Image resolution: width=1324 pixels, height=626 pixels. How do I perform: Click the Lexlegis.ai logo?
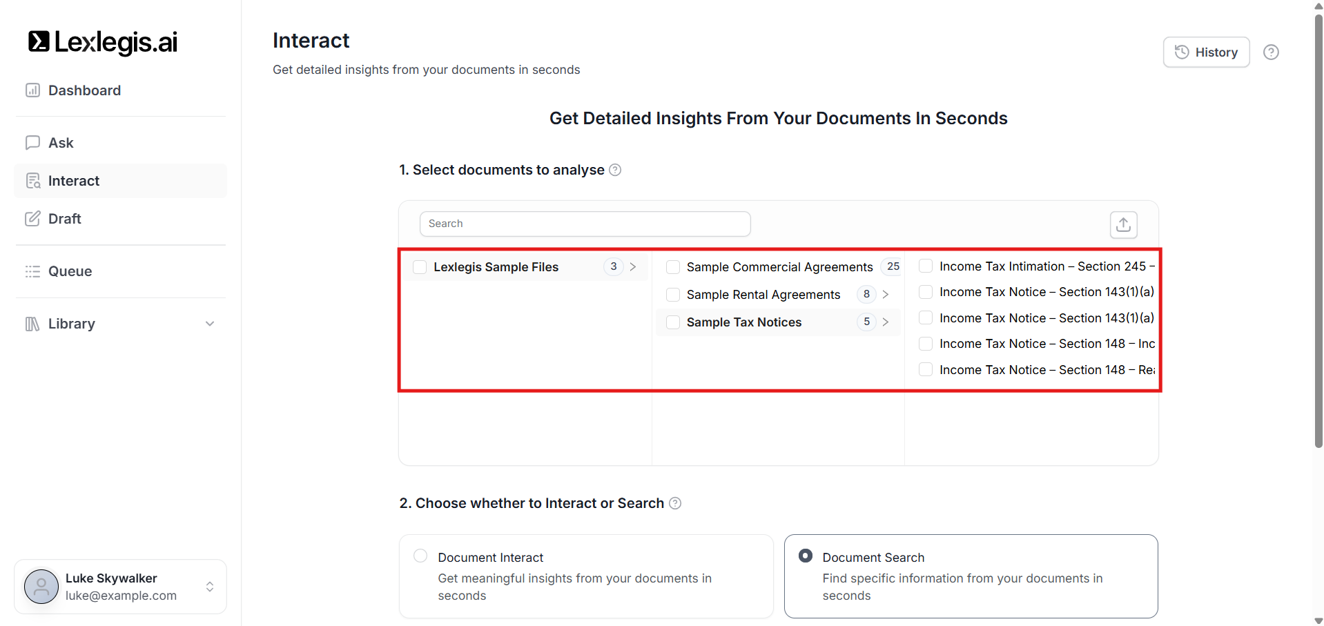tap(103, 42)
